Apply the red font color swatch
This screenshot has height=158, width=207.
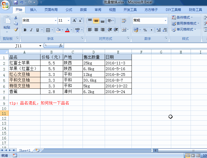(x=67, y=30)
